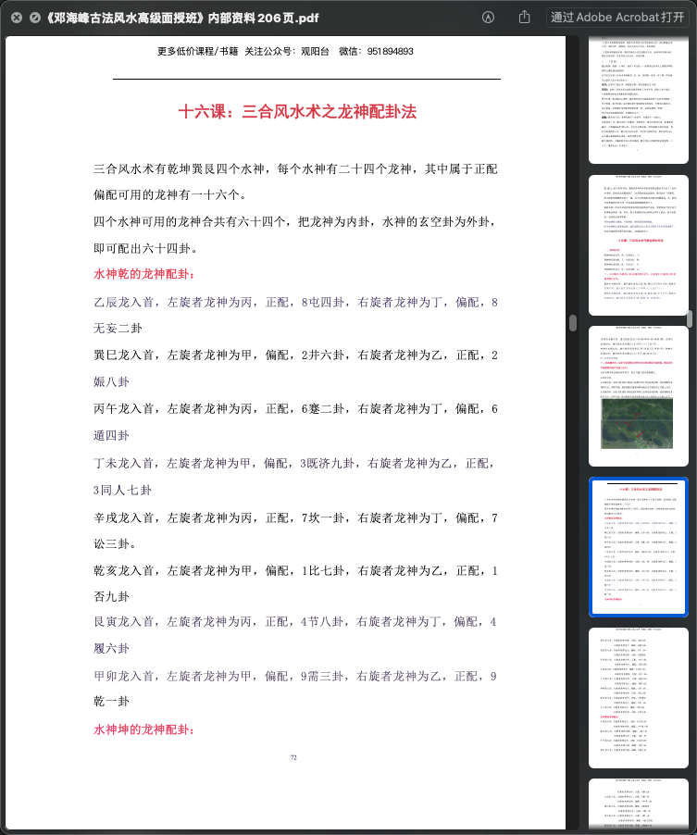Screen dimensions: 697x835
Task: Click the bottom-most partially visible page thumbnail
Action: click(638, 804)
